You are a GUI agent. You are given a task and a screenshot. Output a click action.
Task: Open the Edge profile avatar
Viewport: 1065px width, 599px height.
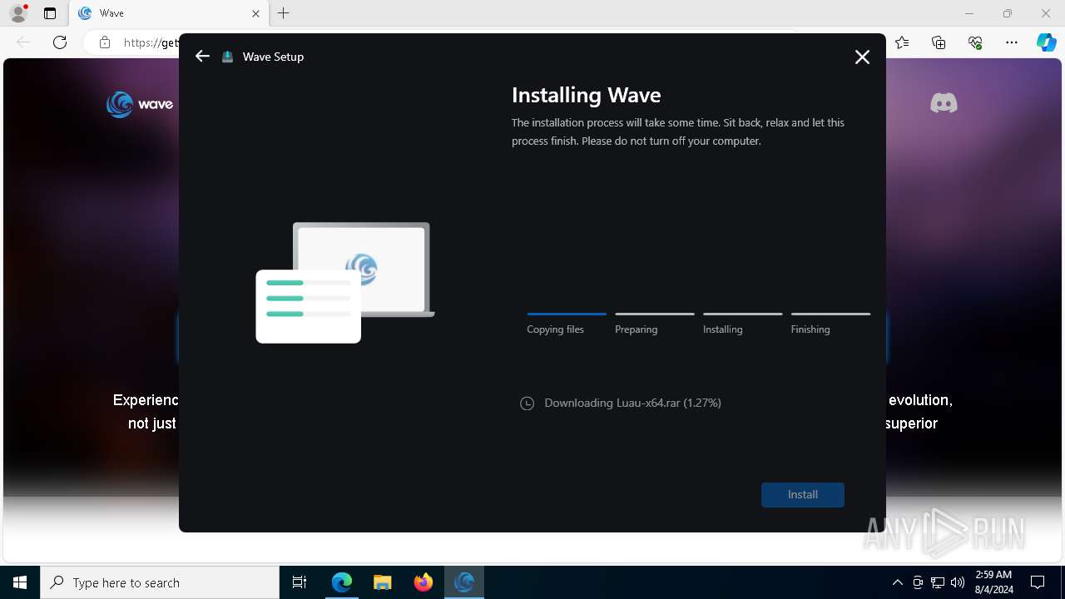pos(18,13)
